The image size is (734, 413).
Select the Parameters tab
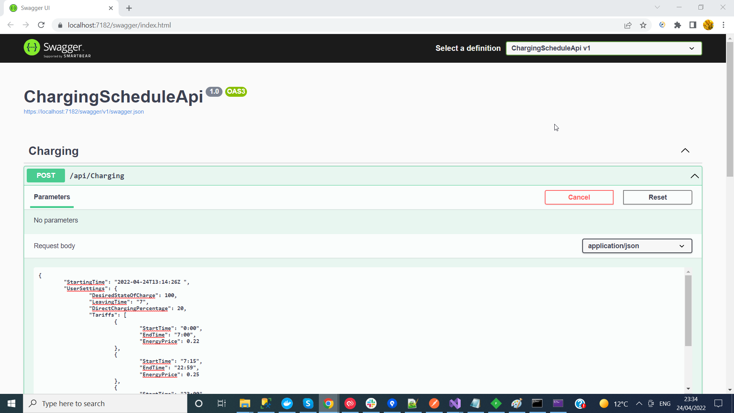point(52,197)
